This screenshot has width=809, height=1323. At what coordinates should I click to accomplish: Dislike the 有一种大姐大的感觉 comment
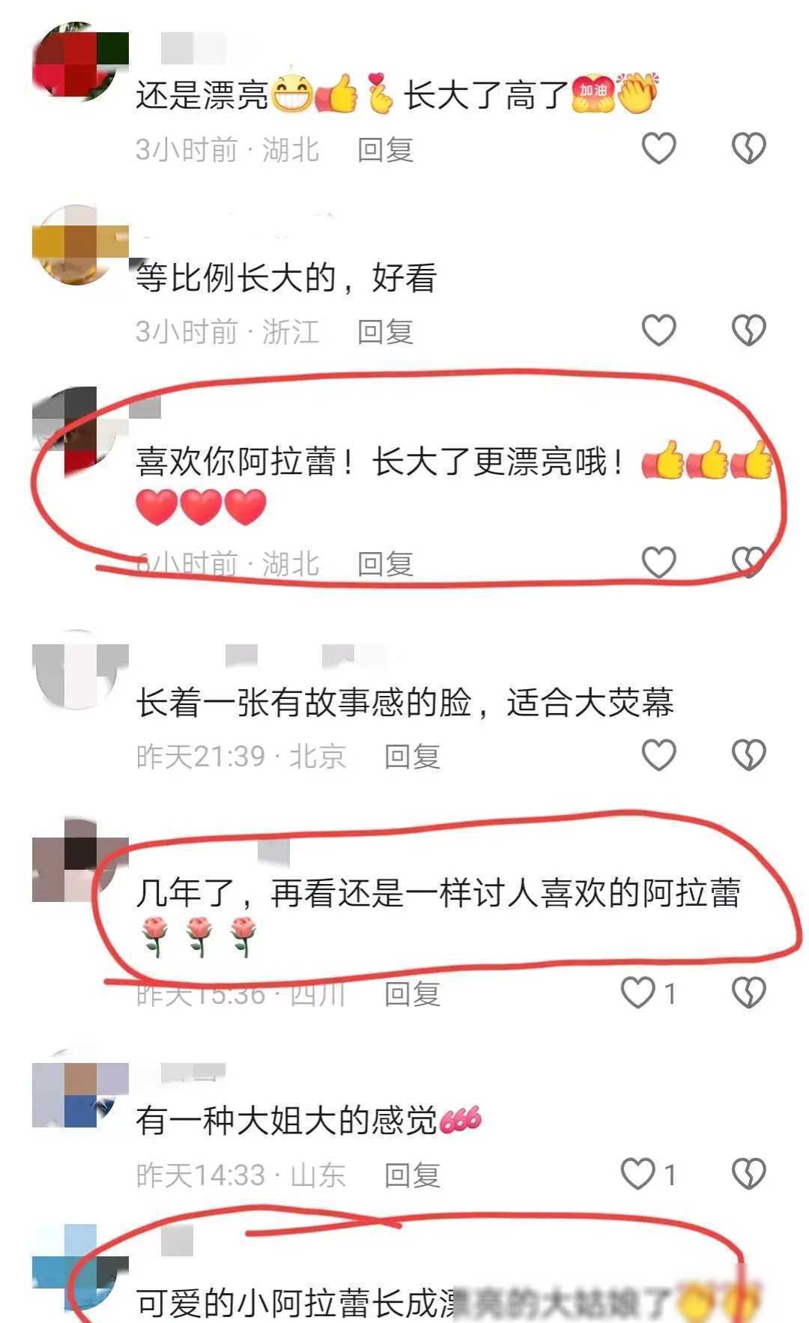point(748,1175)
